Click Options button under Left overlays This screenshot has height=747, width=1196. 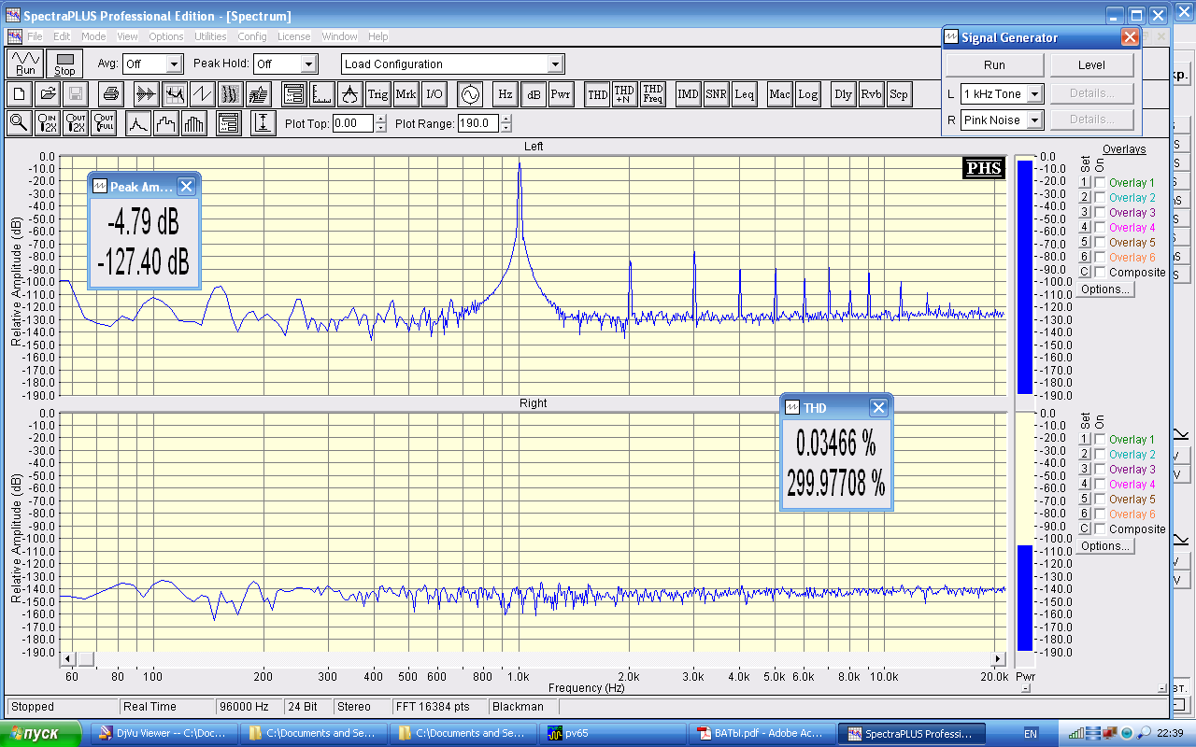tap(1105, 289)
